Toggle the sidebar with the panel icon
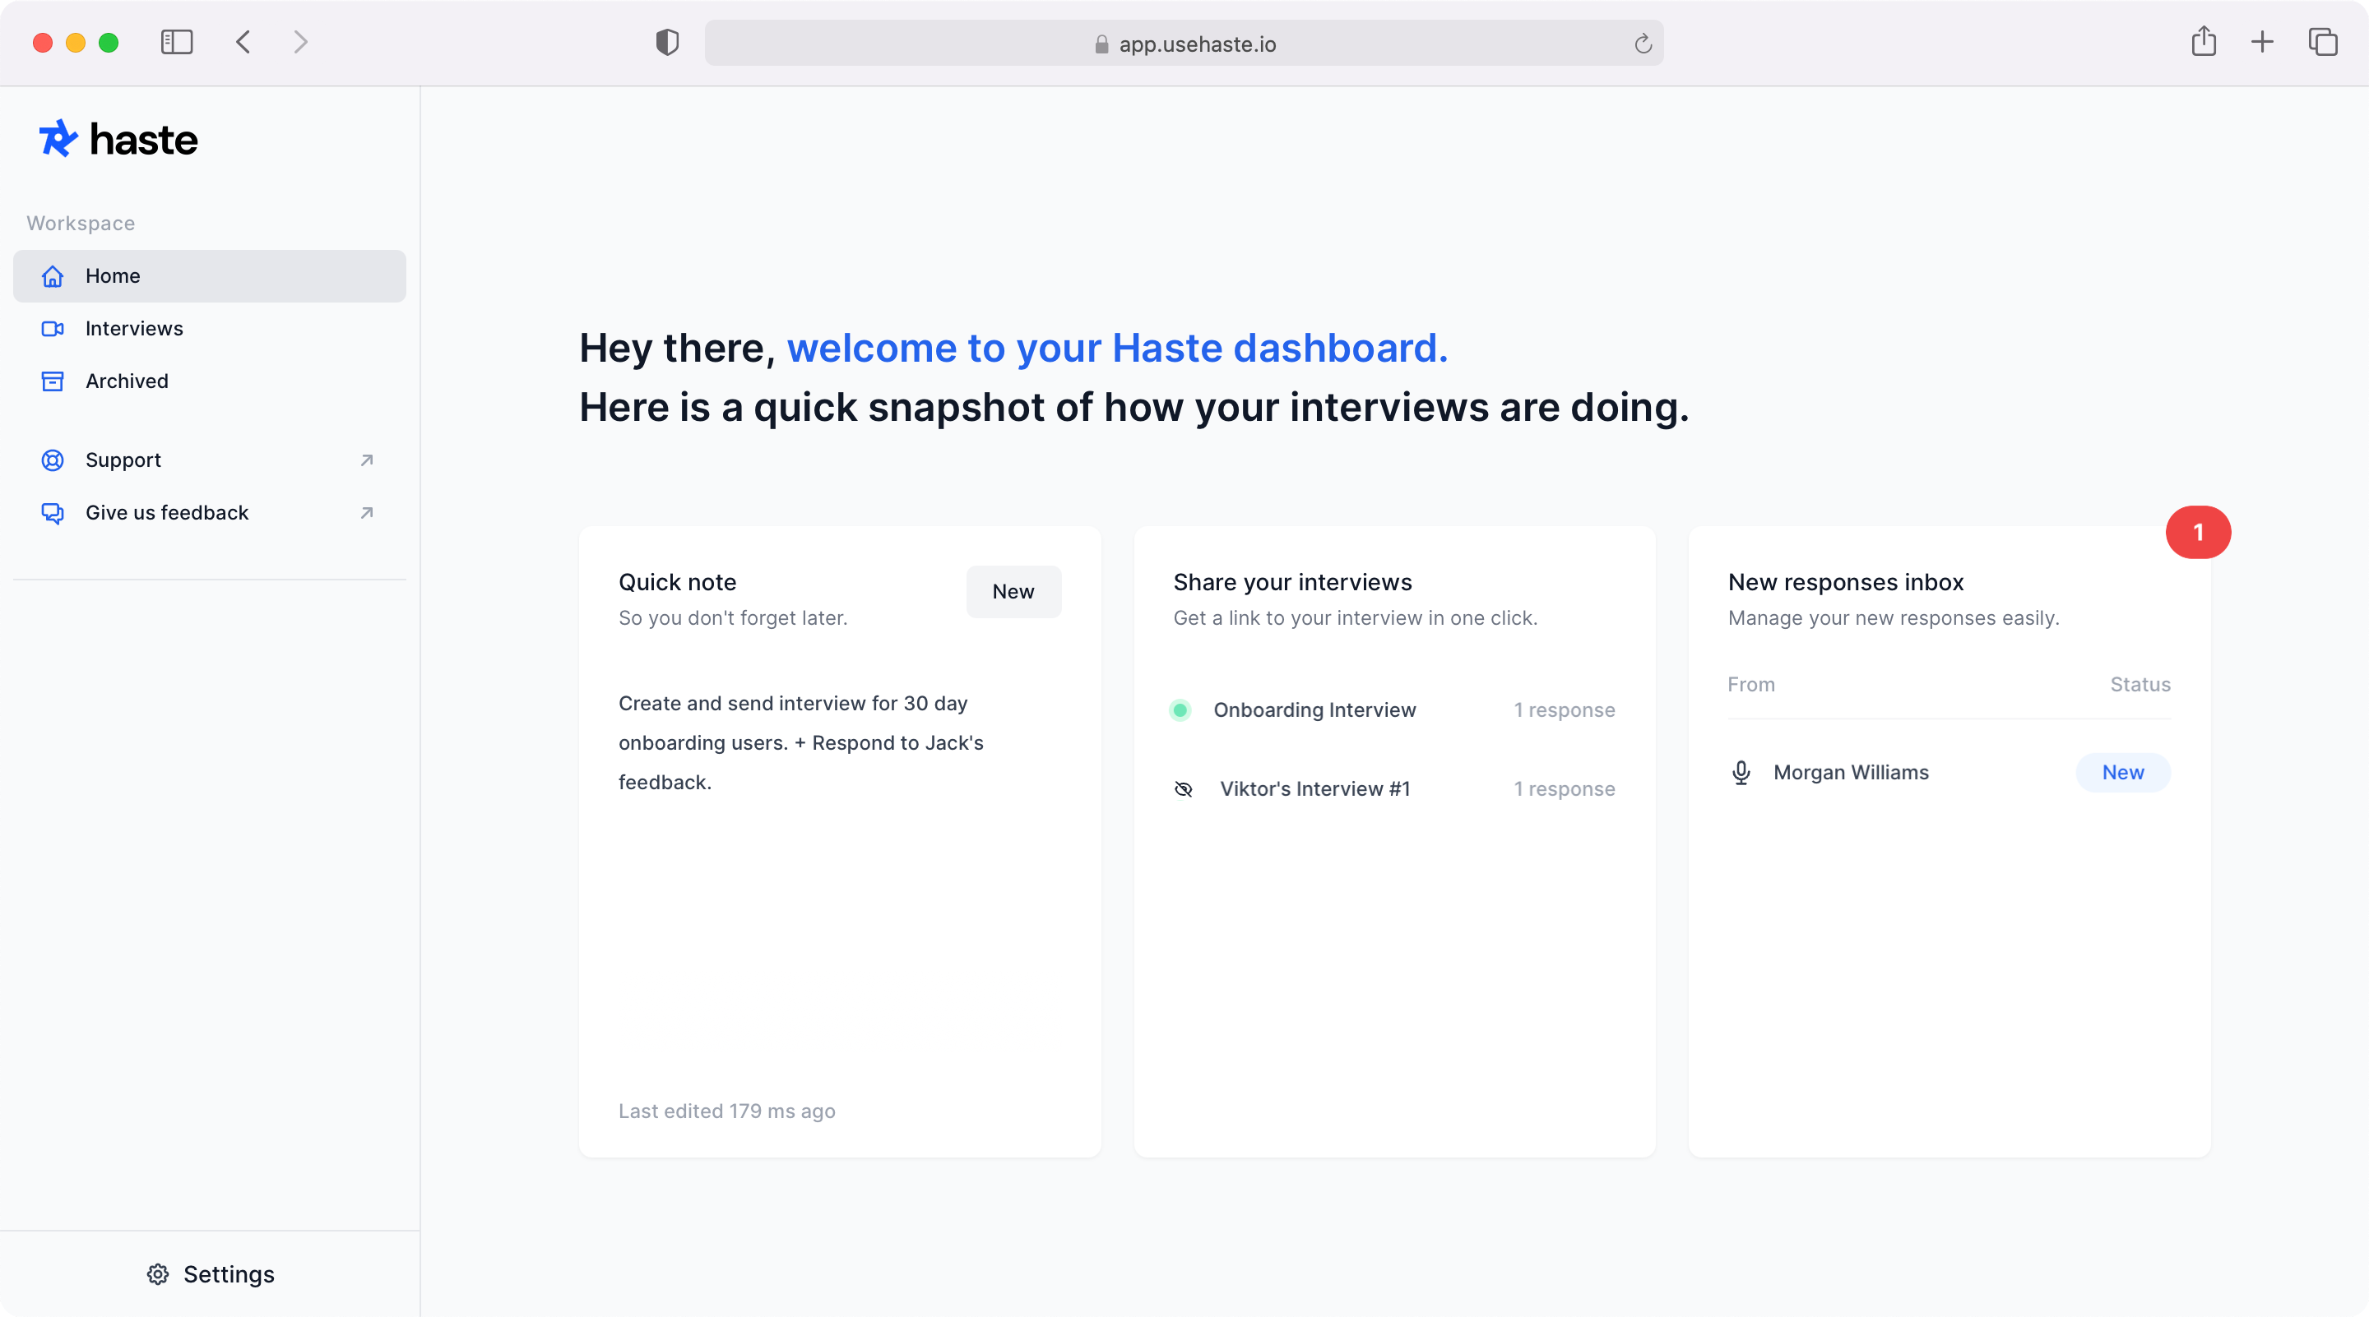The image size is (2369, 1317). (177, 42)
